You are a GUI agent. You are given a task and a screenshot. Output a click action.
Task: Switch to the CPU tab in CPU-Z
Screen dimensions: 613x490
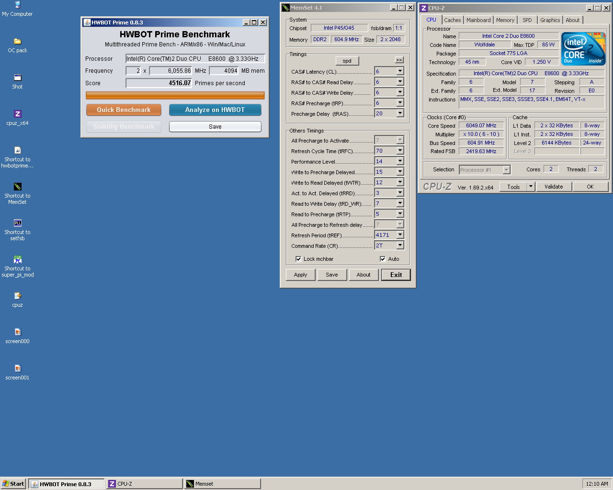(x=431, y=20)
